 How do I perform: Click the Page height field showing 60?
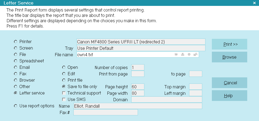(138, 87)
